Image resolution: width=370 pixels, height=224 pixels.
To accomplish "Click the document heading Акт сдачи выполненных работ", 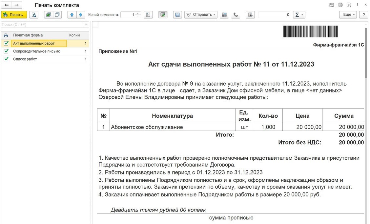I will (x=231, y=64).
